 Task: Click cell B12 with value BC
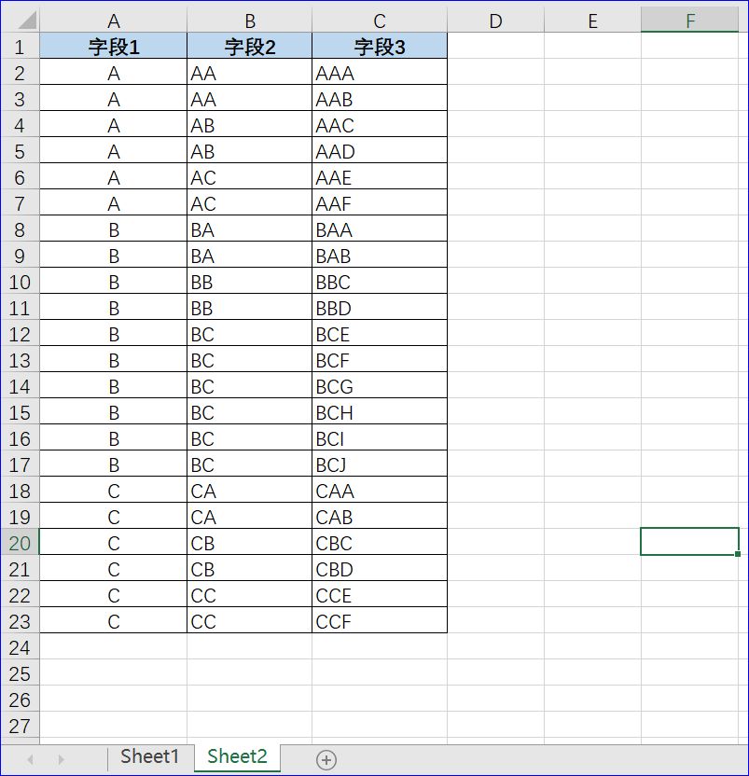[249, 334]
